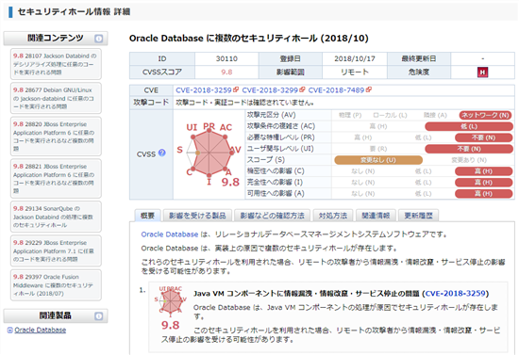Image resolution: width=519 pixels, height=355 pixels.
Task: Click the 高 (H) integrity impact badge
Action: coord(483,183)
